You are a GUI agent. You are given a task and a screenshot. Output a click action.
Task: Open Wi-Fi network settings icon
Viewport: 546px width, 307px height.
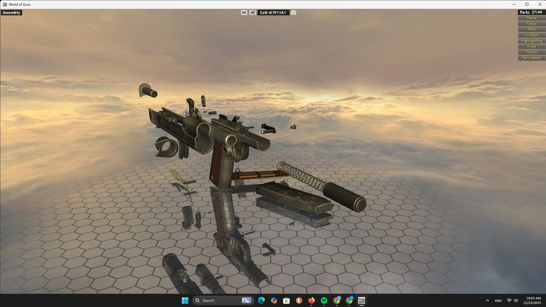(x=509, y=300)
